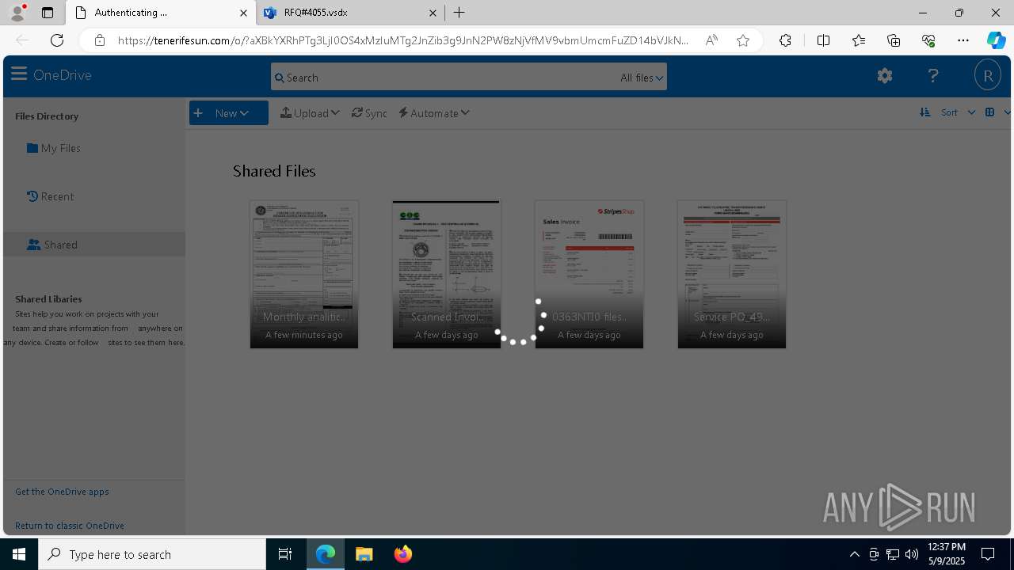Open Recent in the sidebar

tap(50, 196)
